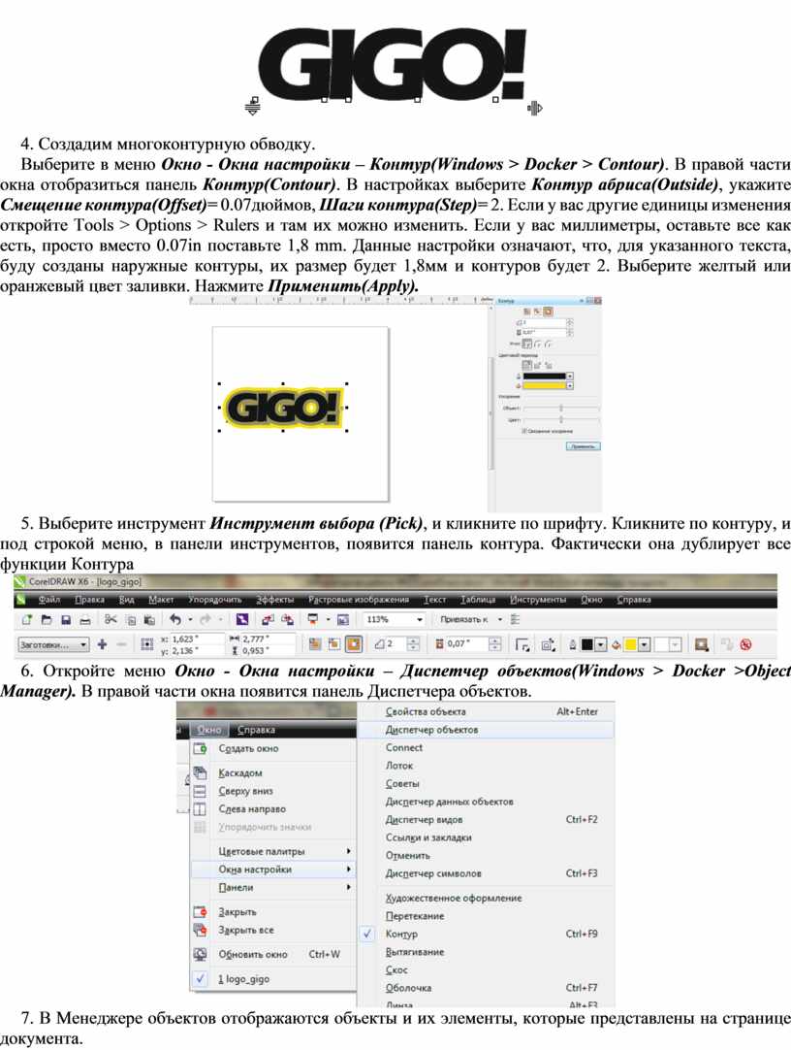Select Художественное оформление menu entry

click(x=486, y=898)
